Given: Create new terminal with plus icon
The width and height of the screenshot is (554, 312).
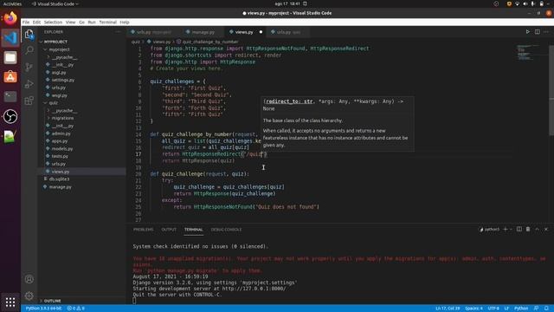Looking at the screenshot, I should [x=506, y=229].
